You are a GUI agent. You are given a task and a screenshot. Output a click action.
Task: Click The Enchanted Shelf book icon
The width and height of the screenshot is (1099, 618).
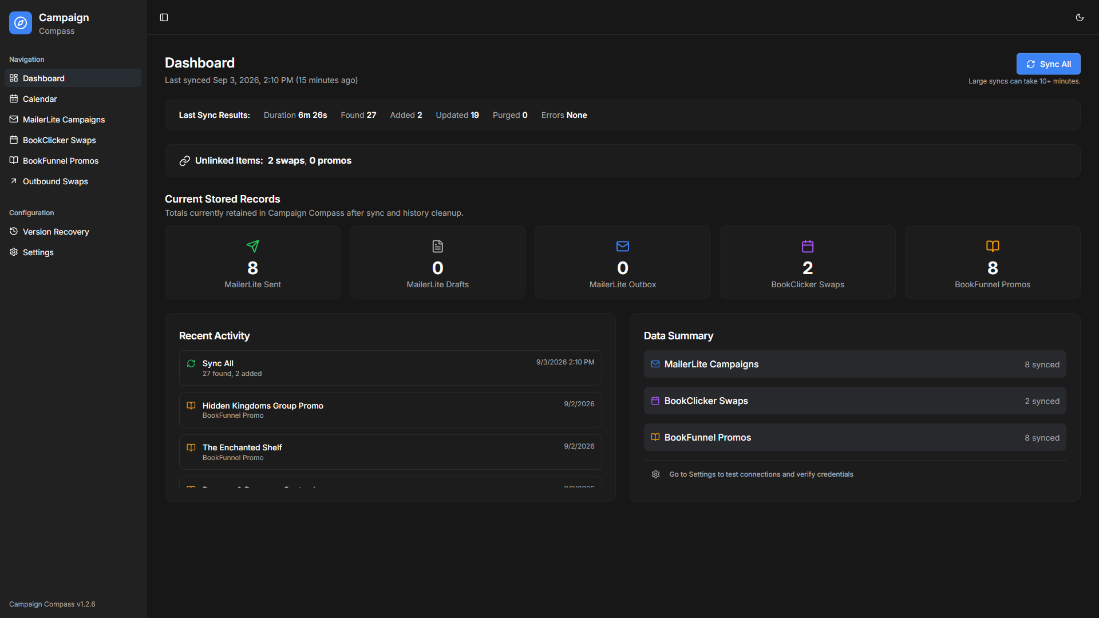pos(191,447)
